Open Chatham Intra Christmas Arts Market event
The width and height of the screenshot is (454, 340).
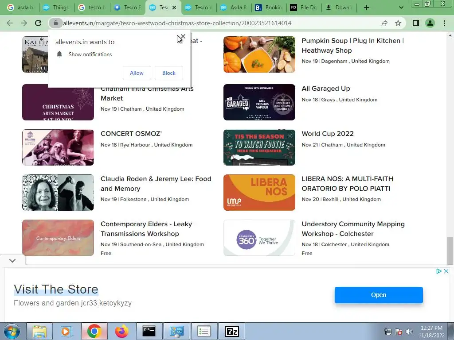coord(147,93)
